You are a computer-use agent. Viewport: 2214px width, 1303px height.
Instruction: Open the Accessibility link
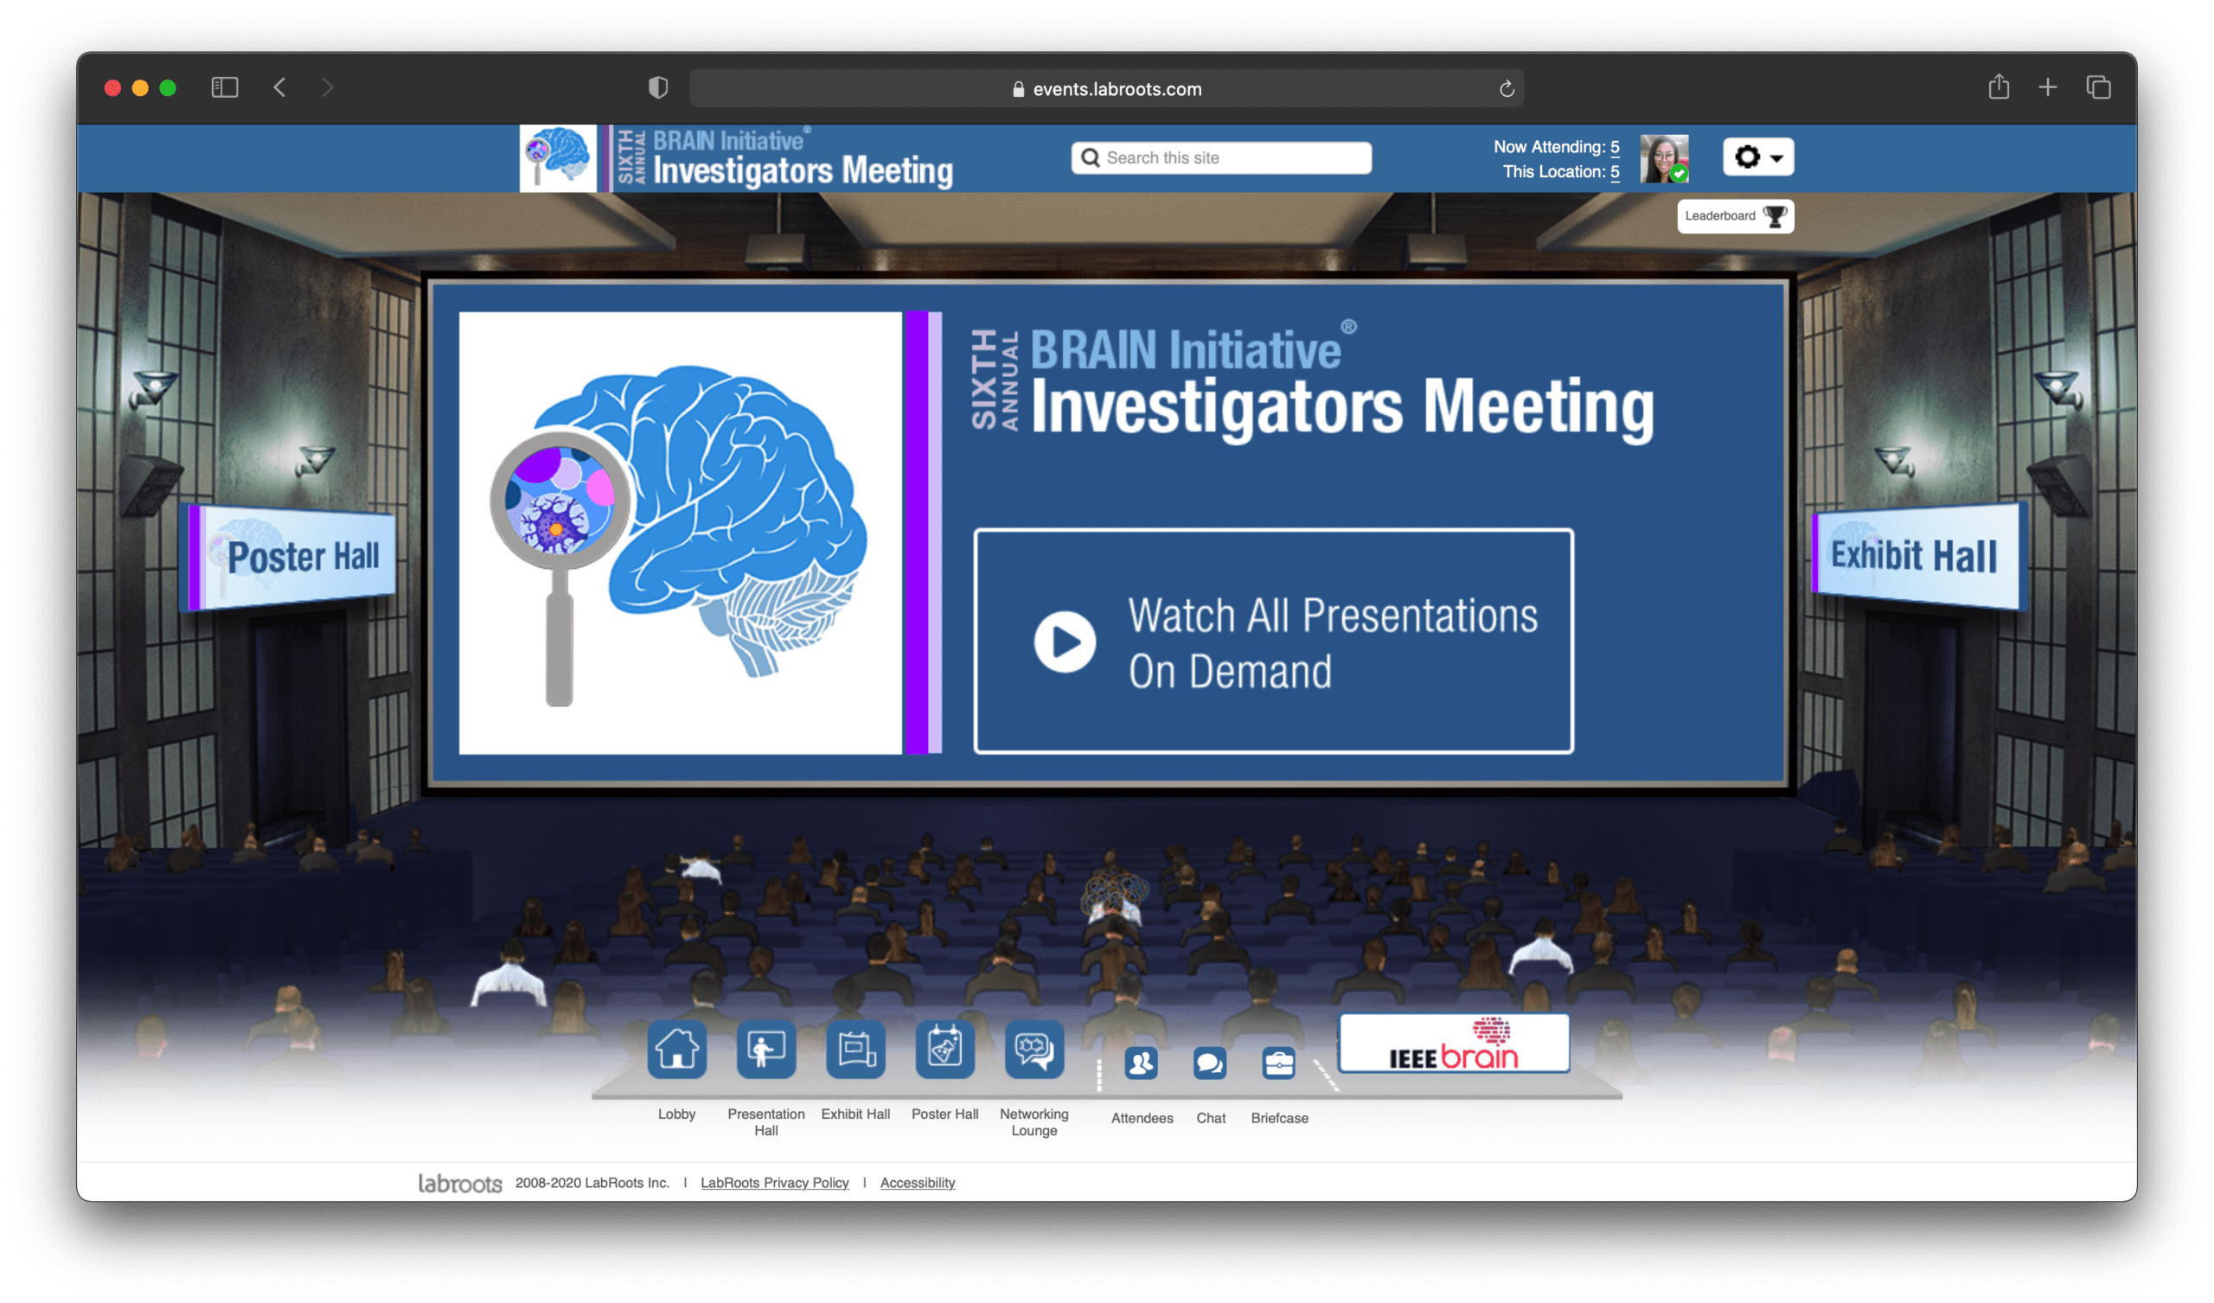[918, 1183]
